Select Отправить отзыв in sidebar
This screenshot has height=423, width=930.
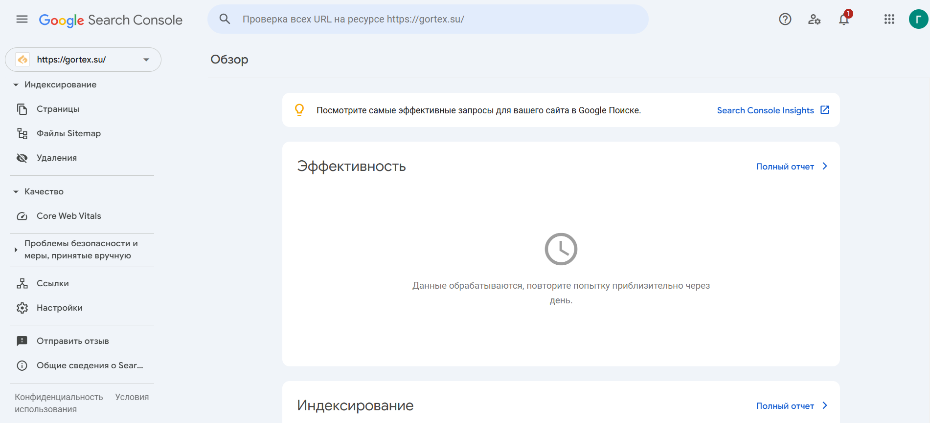(73, 341)
